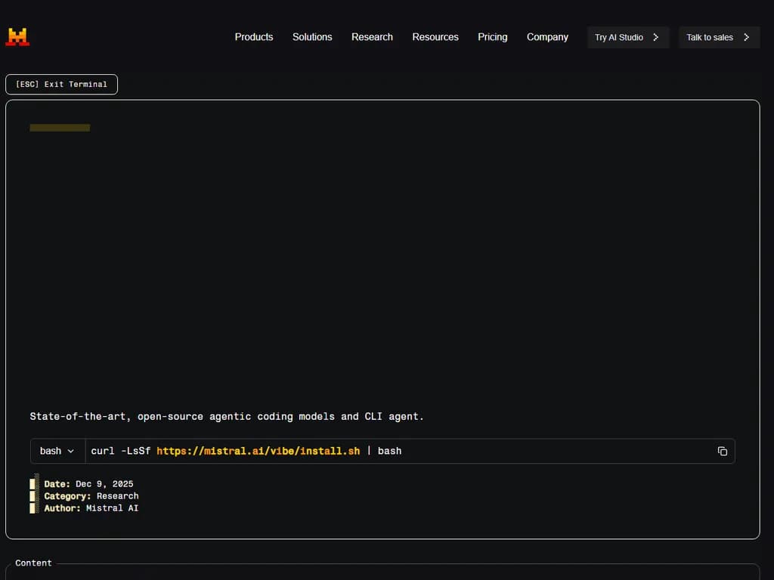Copy the install command using copy icon
The height and width of the screenshot is (580, 774).
point(722,451)
